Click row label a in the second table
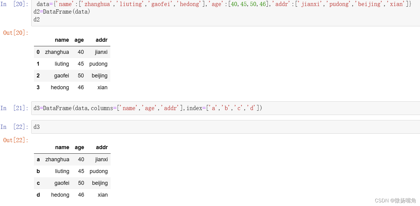420x206 pixels. (x=38, y=159)
